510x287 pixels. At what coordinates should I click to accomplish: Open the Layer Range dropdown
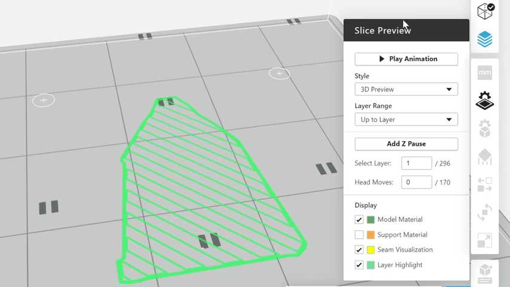coord(406,120)
